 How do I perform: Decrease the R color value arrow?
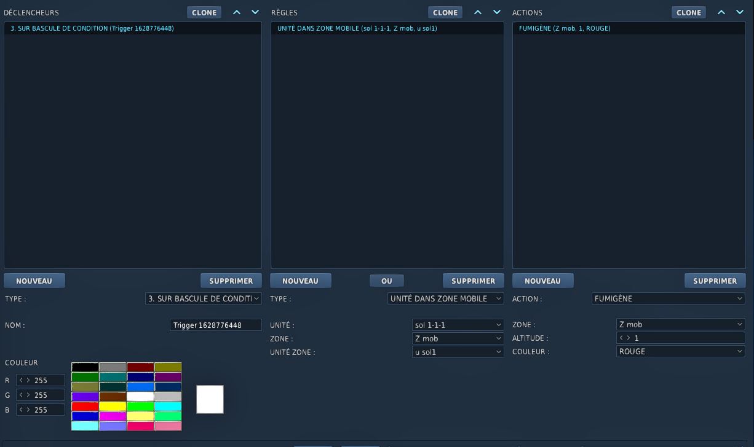(22, 381)
